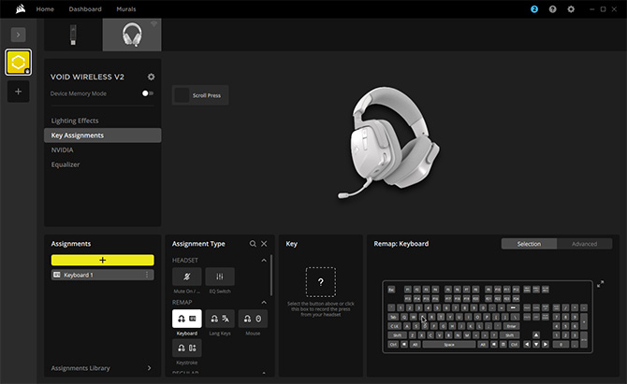Click the dashed key record box
This screenshot has width=627, height=384.
coord(321,282)
